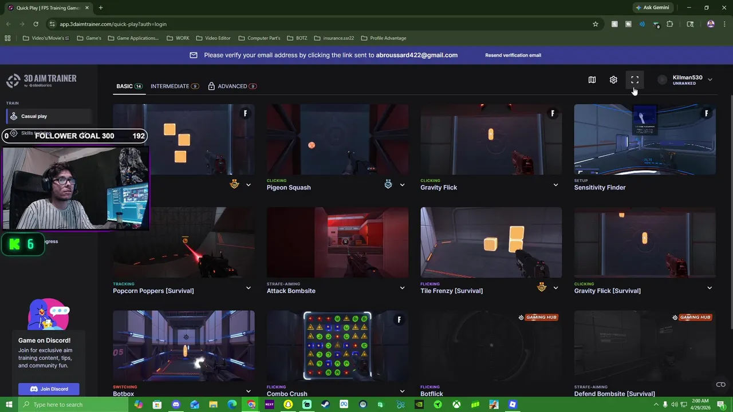This screenshot has width=733, height=412.
Task: Click the Combo Crush thumbnail
Action: pos(337,346)
